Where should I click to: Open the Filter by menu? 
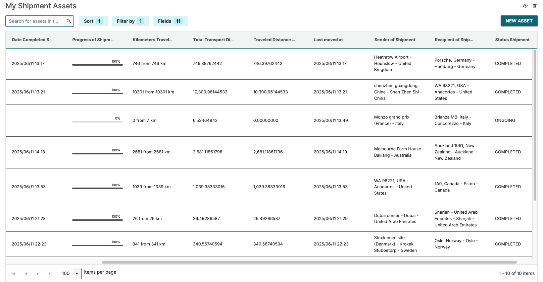click(130, 21)
